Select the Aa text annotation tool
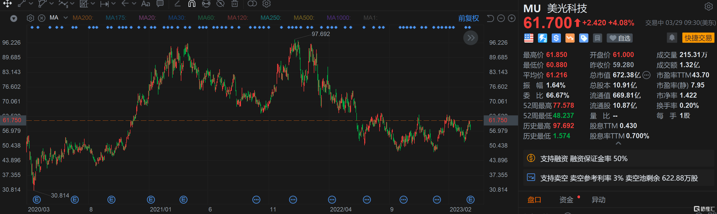The width and height of the screenshot is (717, 214). click(x=146, y=4)
